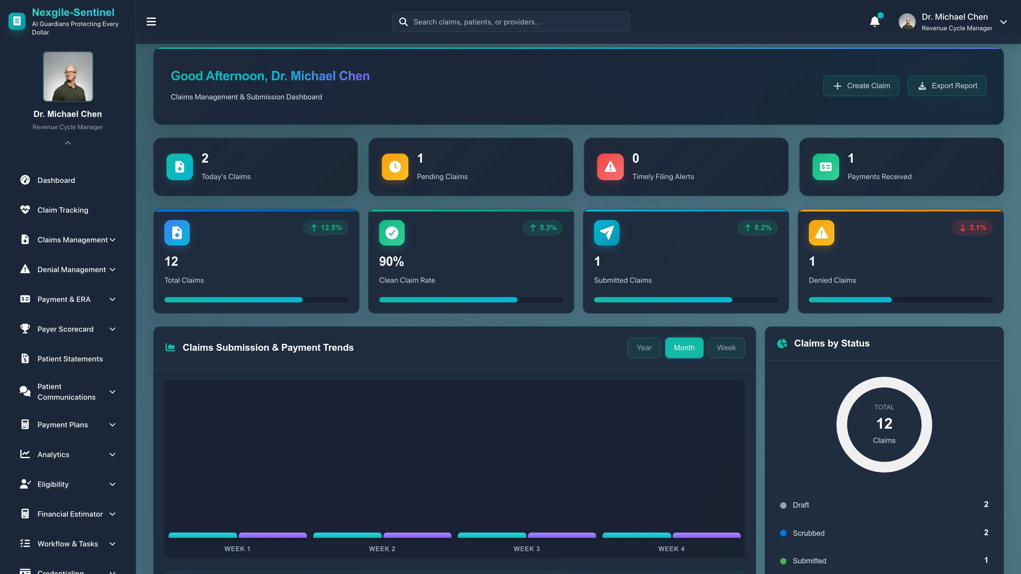The width and height of the screenshot is (1021, 574).
Task: Open the hamburger menu
Action: click(x=151, y=21)
